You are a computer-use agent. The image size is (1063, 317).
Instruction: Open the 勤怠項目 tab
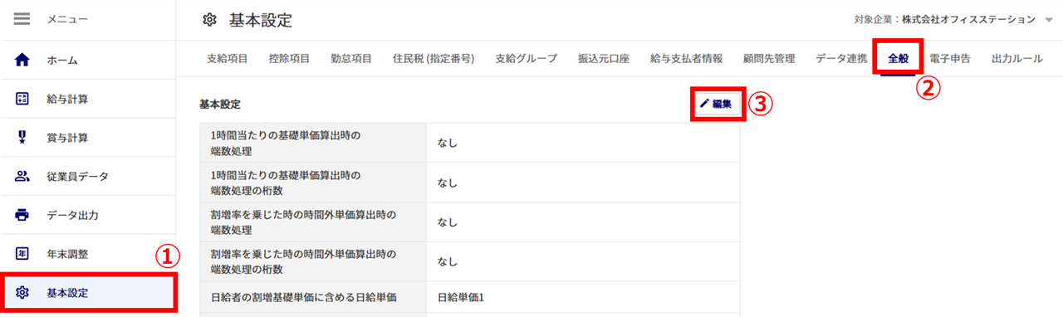tap(351, 58)
